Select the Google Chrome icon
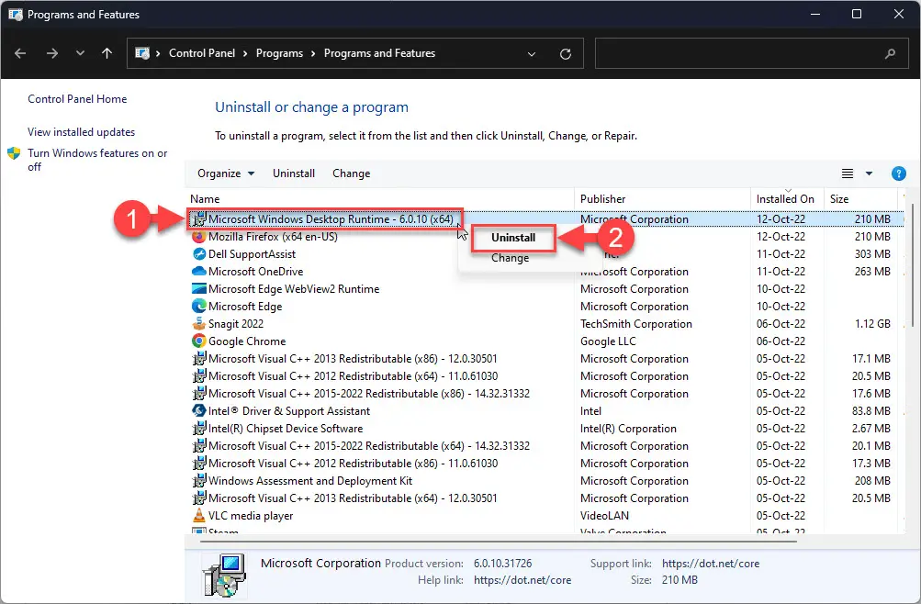Image resolution: width=921 pixels, height=604 pixels. [x=199, y=341]
